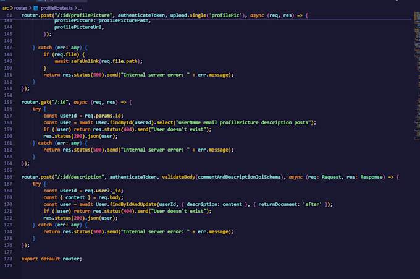Click the 'src' breadcrumb segment
This screenshot has width=420, height=279.
tap(6, 8)
